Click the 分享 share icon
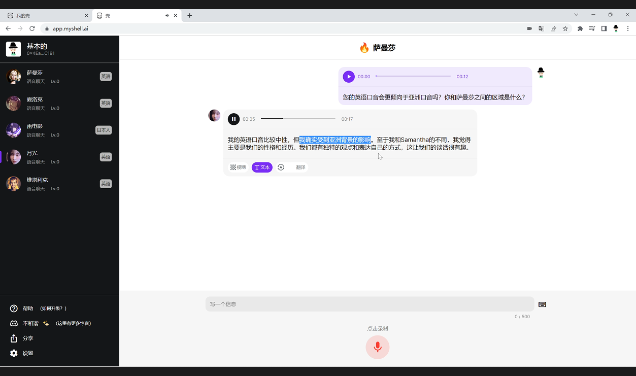636x376 pixels. click(x=14, y=338)
